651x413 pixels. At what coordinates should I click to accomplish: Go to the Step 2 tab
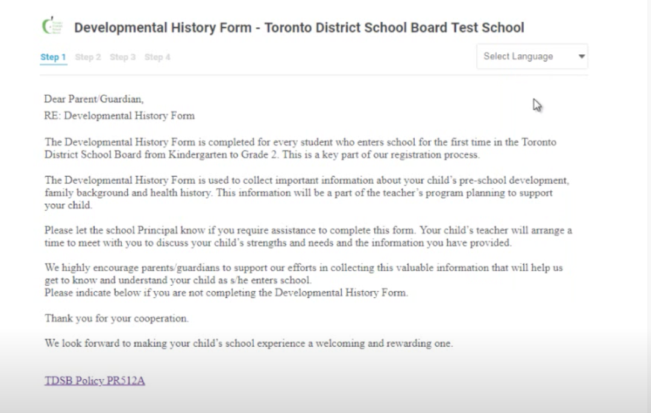88,57
